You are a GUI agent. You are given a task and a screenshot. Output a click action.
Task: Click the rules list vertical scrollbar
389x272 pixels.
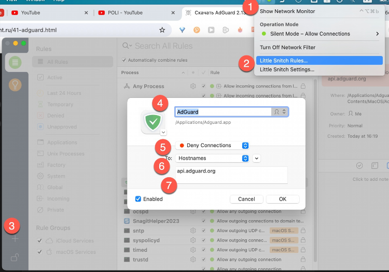[315, 171]
